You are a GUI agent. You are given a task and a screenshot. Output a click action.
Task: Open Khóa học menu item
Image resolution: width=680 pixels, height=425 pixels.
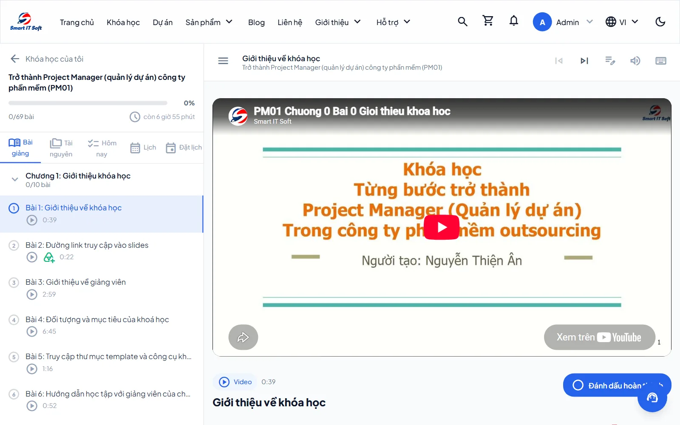(123, 22)
